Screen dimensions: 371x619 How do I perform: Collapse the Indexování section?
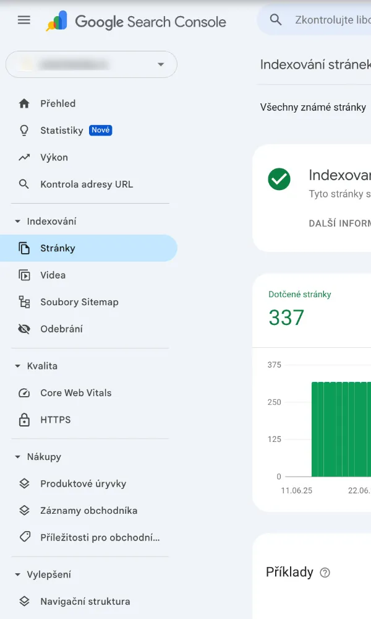click(x=17, y=222)
